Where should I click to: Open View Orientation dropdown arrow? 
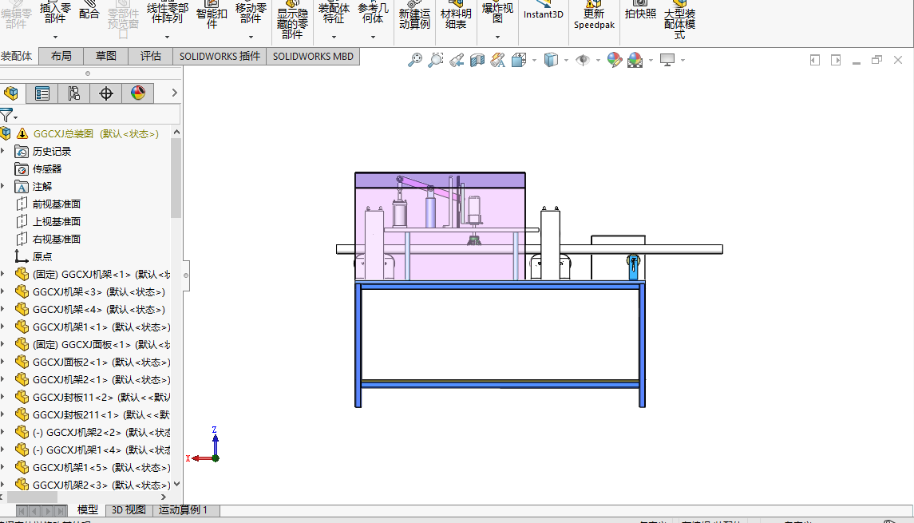[x=534, y=60]
